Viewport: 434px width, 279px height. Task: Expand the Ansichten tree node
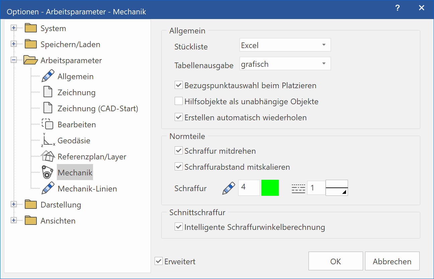pyautogui.click(x=14, y=220)
